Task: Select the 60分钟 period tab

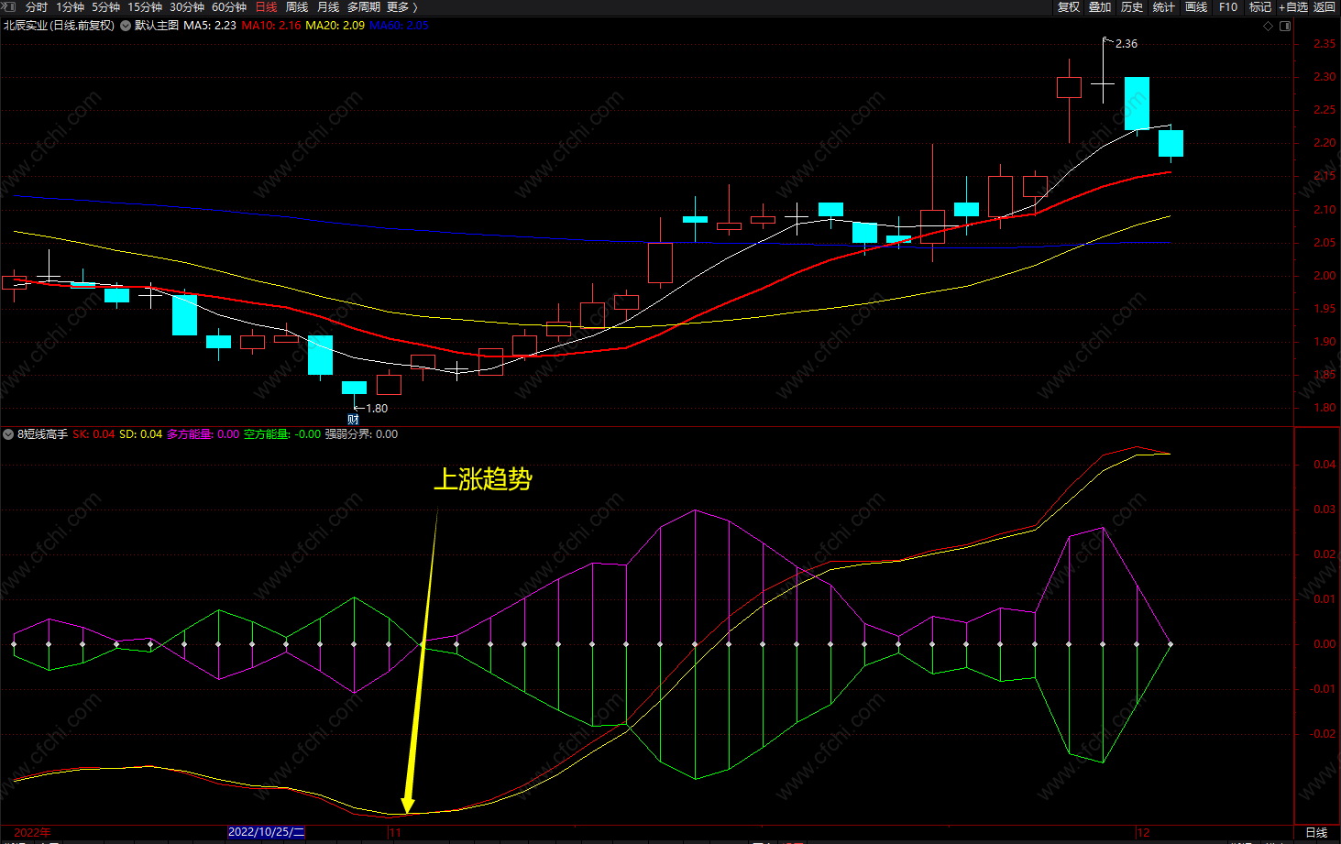Action: click(229, 7)
